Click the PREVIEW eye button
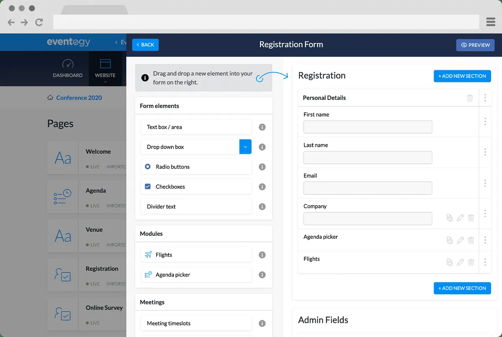The height and width of the screenshot is (337, 502). coord(475,45)
